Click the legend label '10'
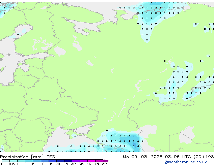Viewport: 214px width, 165px height. (42, 164)
